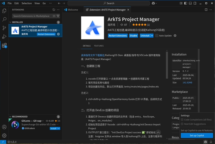Open GitLens Install dropdown arrow
The width and height of the screenshot is (215, 144).
click(x=59, y=128)
